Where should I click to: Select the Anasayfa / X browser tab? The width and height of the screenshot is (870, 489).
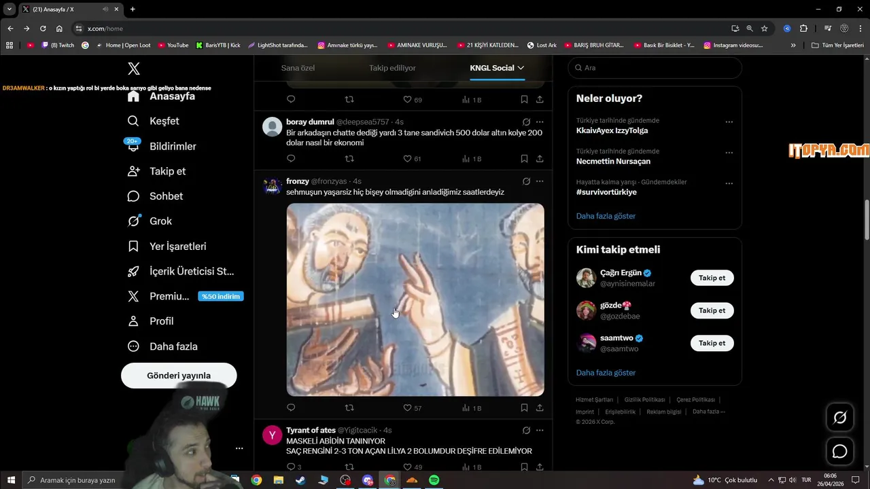pos(69,10)
